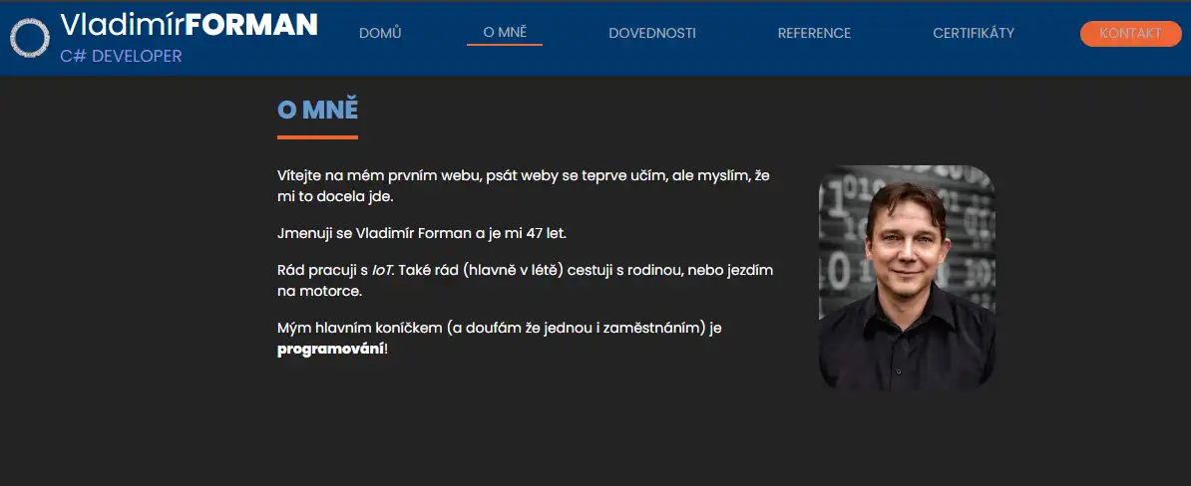
Task: Click the orange underline beneath the O MNĚ tab
Action: (504, 45)
